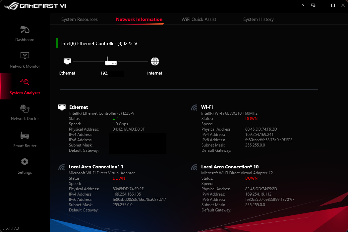The height and width of the screenshot is (232, 348).
Task: Click Wi-Fi IPv6 address fe80::cccf:fc53:75c0:a9f1%3
Action: [269, 140]
